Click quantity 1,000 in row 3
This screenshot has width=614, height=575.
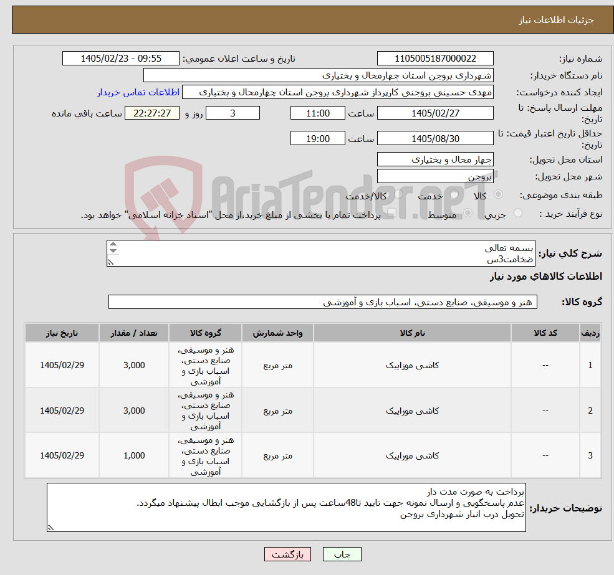click(x=134, y=455)
